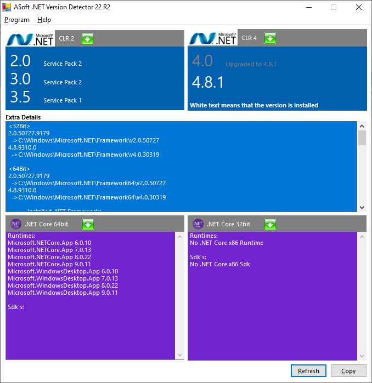Screen dimensions: 372x383
Task: Click the Microsoft .NET logo in CLR 2 header
Action: click(30, 39)
